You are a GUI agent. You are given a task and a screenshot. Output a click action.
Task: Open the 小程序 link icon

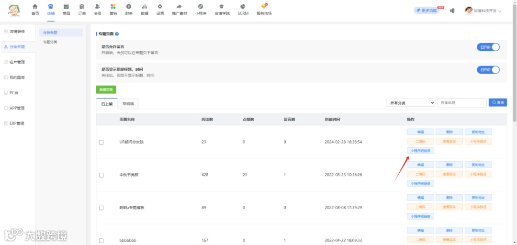point(201,7)
